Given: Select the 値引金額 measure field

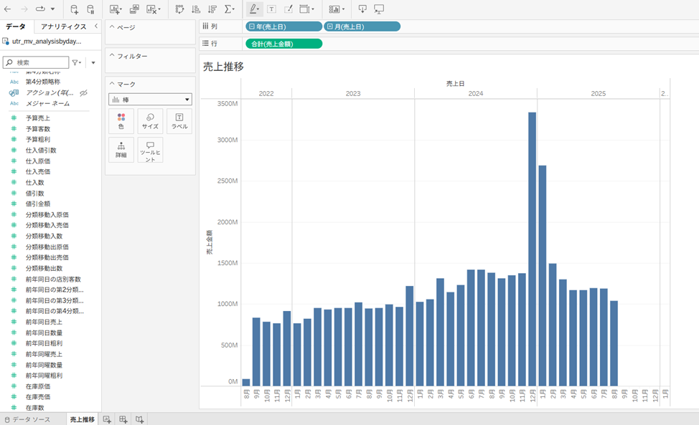Looking at the screenshot, I should [38, 204].
